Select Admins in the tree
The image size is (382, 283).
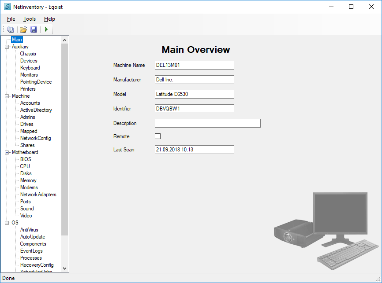(x=27, y=117)
